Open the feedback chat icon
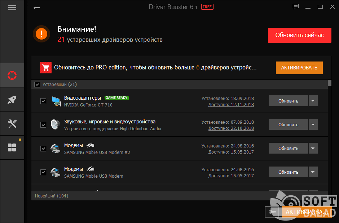The height and width of the screenshot is (223, 339). pos(296,7)
